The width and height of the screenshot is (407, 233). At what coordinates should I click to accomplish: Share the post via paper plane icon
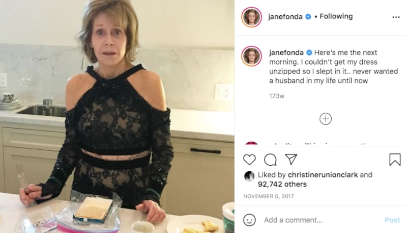click(x=291, y=159)
